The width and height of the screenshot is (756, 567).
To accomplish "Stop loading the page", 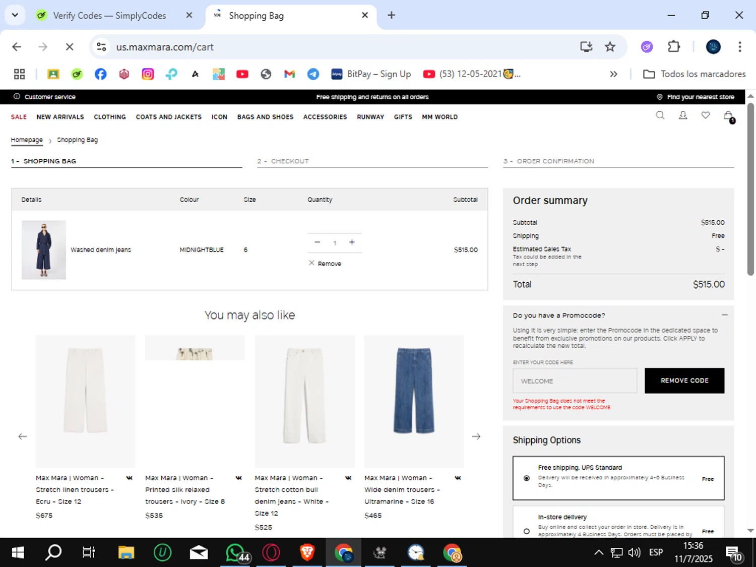I will point(70,47).
